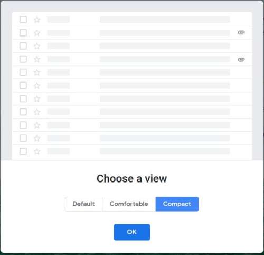Star the last preview row
This screenshot has height=255, width=264.
click(x=37, y=151)
